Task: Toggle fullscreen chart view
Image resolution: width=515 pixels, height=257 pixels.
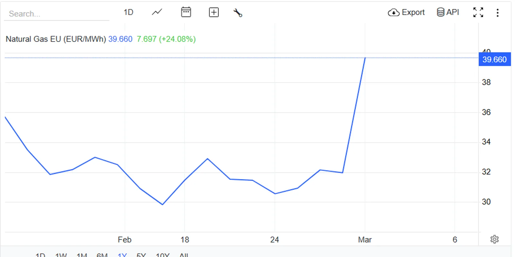Action: click(x=478, y=13)
